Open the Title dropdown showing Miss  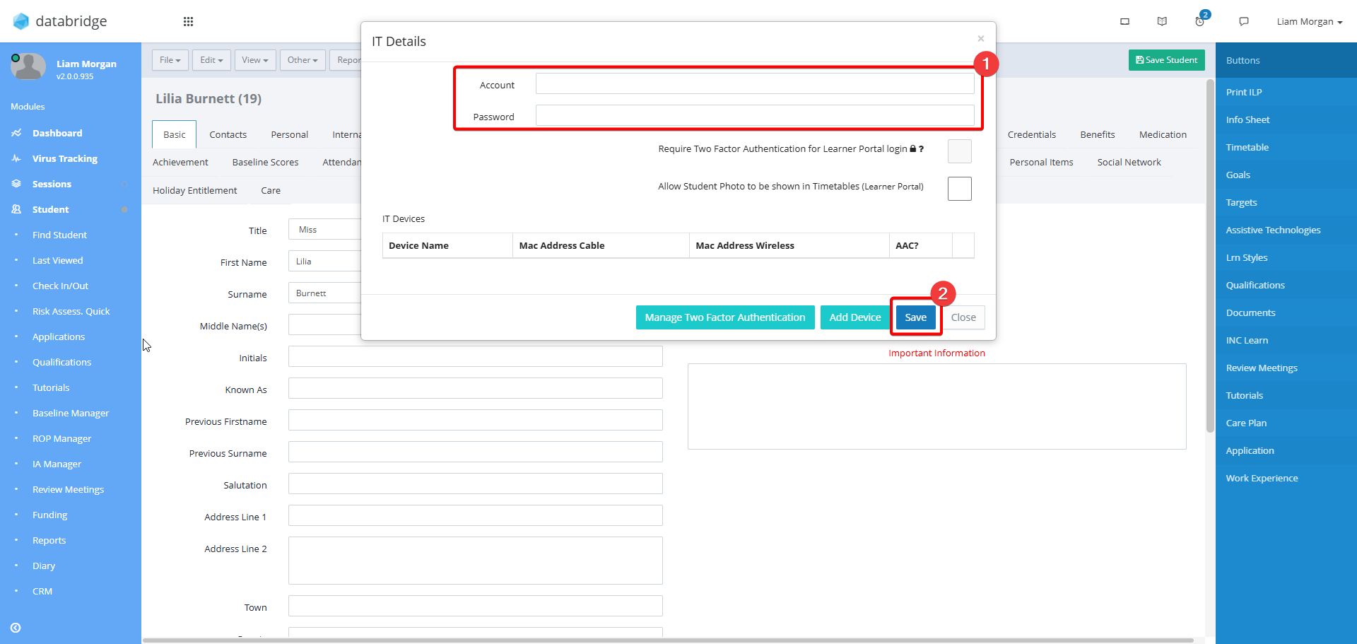pyautogui.click(x=325, y=230)
